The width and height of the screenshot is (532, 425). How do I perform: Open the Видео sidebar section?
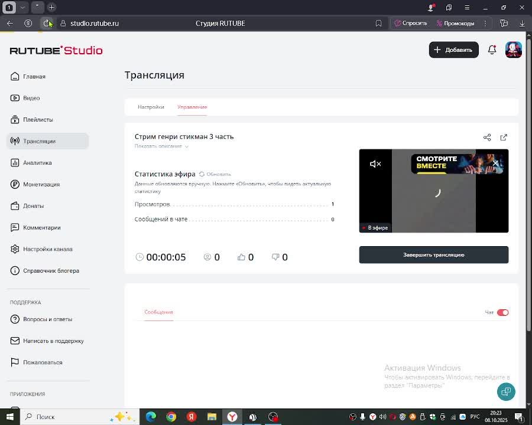click(25, 98)
